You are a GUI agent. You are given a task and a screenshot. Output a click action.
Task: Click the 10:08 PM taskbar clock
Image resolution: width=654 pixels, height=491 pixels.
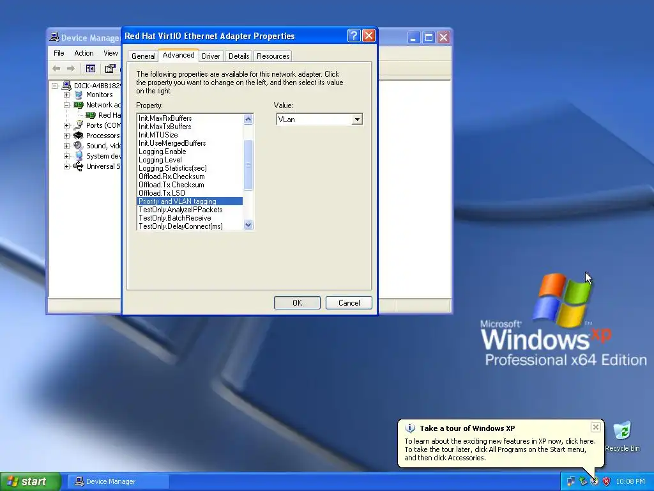pos(630,481)
